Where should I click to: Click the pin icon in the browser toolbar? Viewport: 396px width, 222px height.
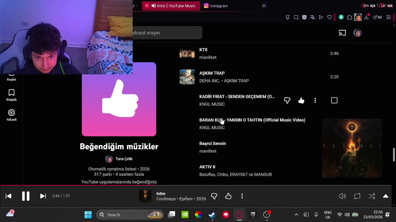pyautogui.click(x=287, y=17)
